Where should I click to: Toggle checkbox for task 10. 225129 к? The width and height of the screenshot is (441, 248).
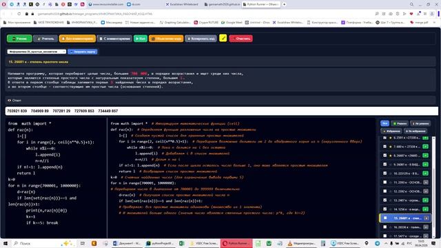point(384,173)
